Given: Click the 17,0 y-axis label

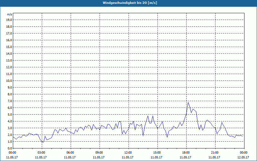Looking at the screenshot, I should pos(9,33).
